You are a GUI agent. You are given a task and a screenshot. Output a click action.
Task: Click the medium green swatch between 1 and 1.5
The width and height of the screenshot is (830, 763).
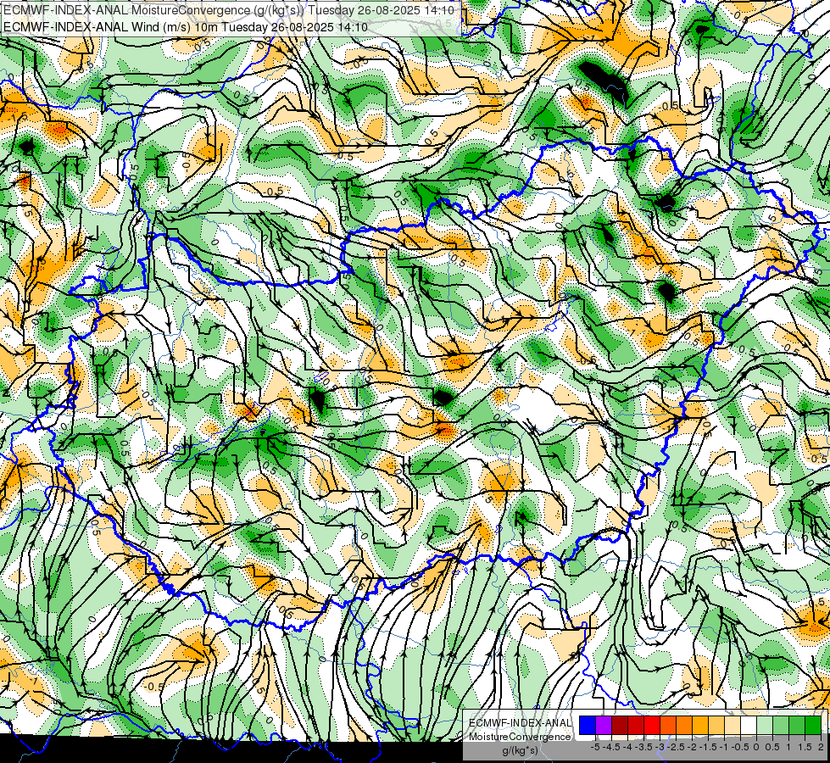coord(797,725)
